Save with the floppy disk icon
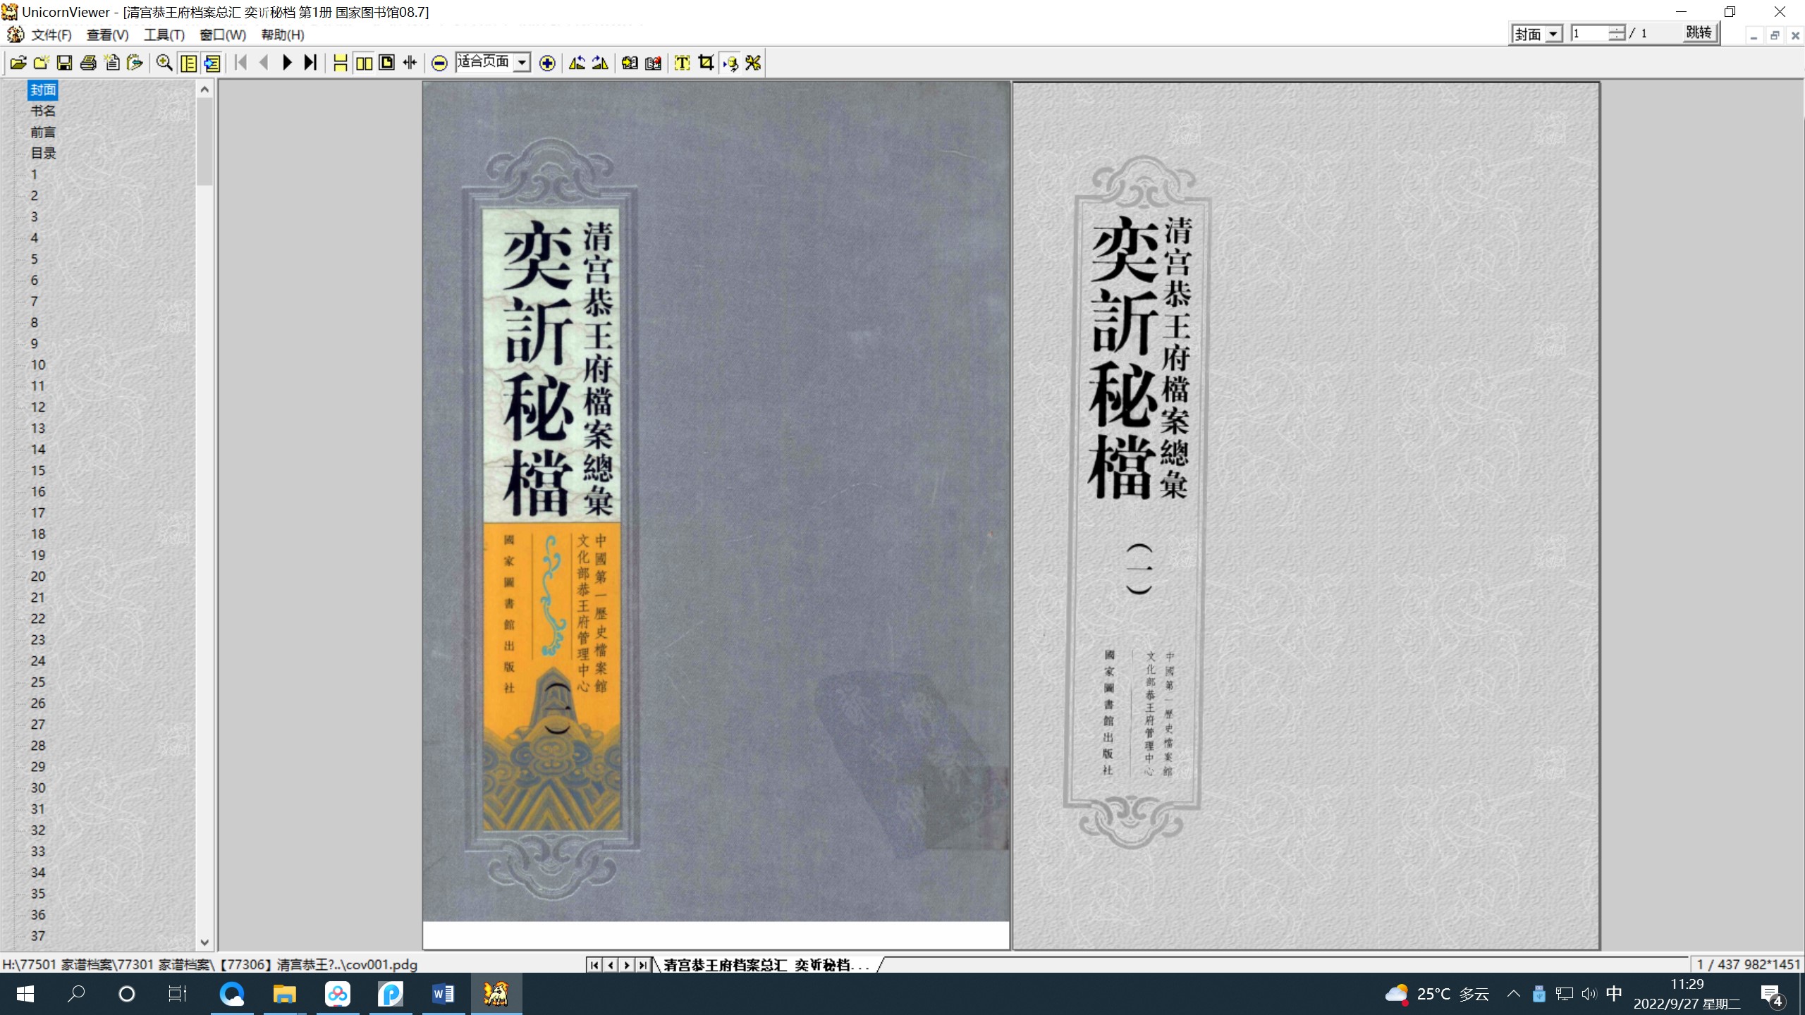 (x=64, y=63)
